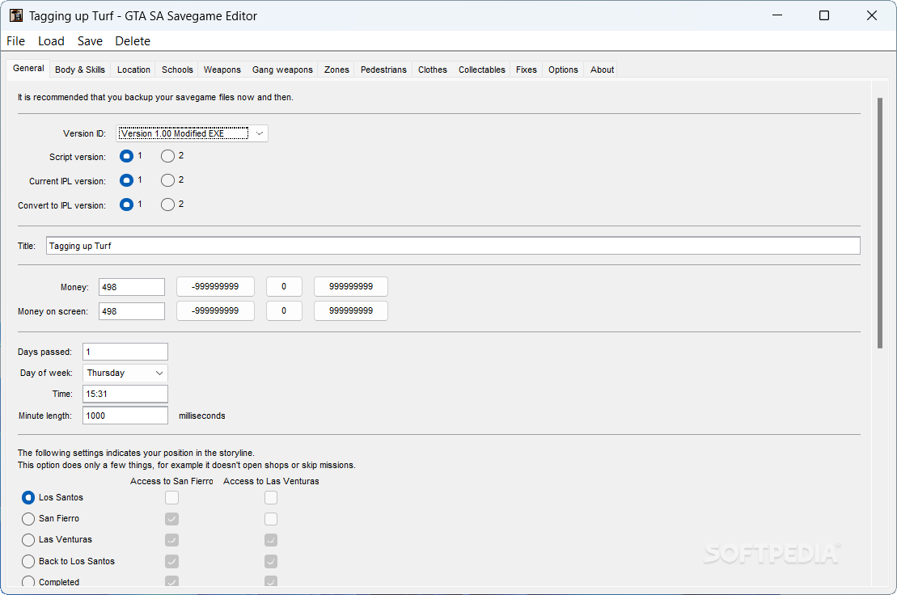Open the File menu
897x595 pixels.
[15, 41]
